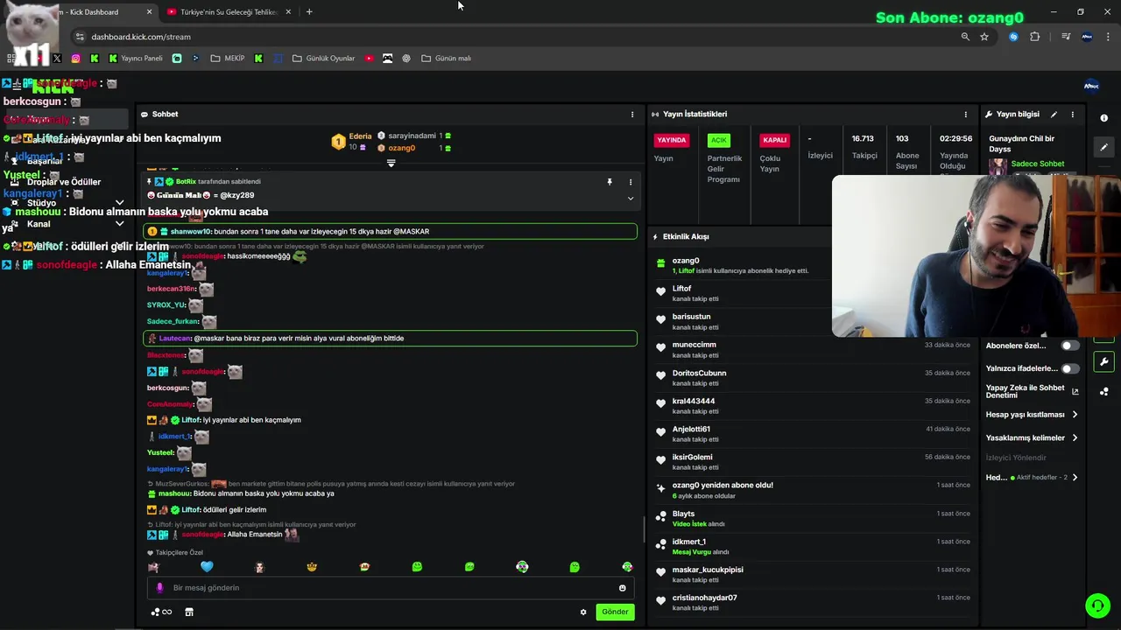Select the wrench tool icon in the right sidebar
The height and width of the screenshot is (630, 1121).
click(x=1103, y=361)
